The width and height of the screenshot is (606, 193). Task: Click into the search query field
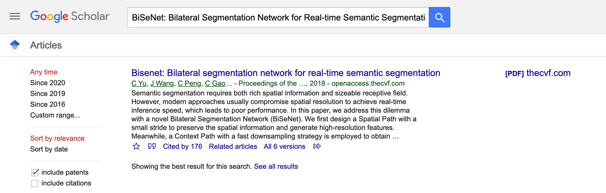pos(278,17)
